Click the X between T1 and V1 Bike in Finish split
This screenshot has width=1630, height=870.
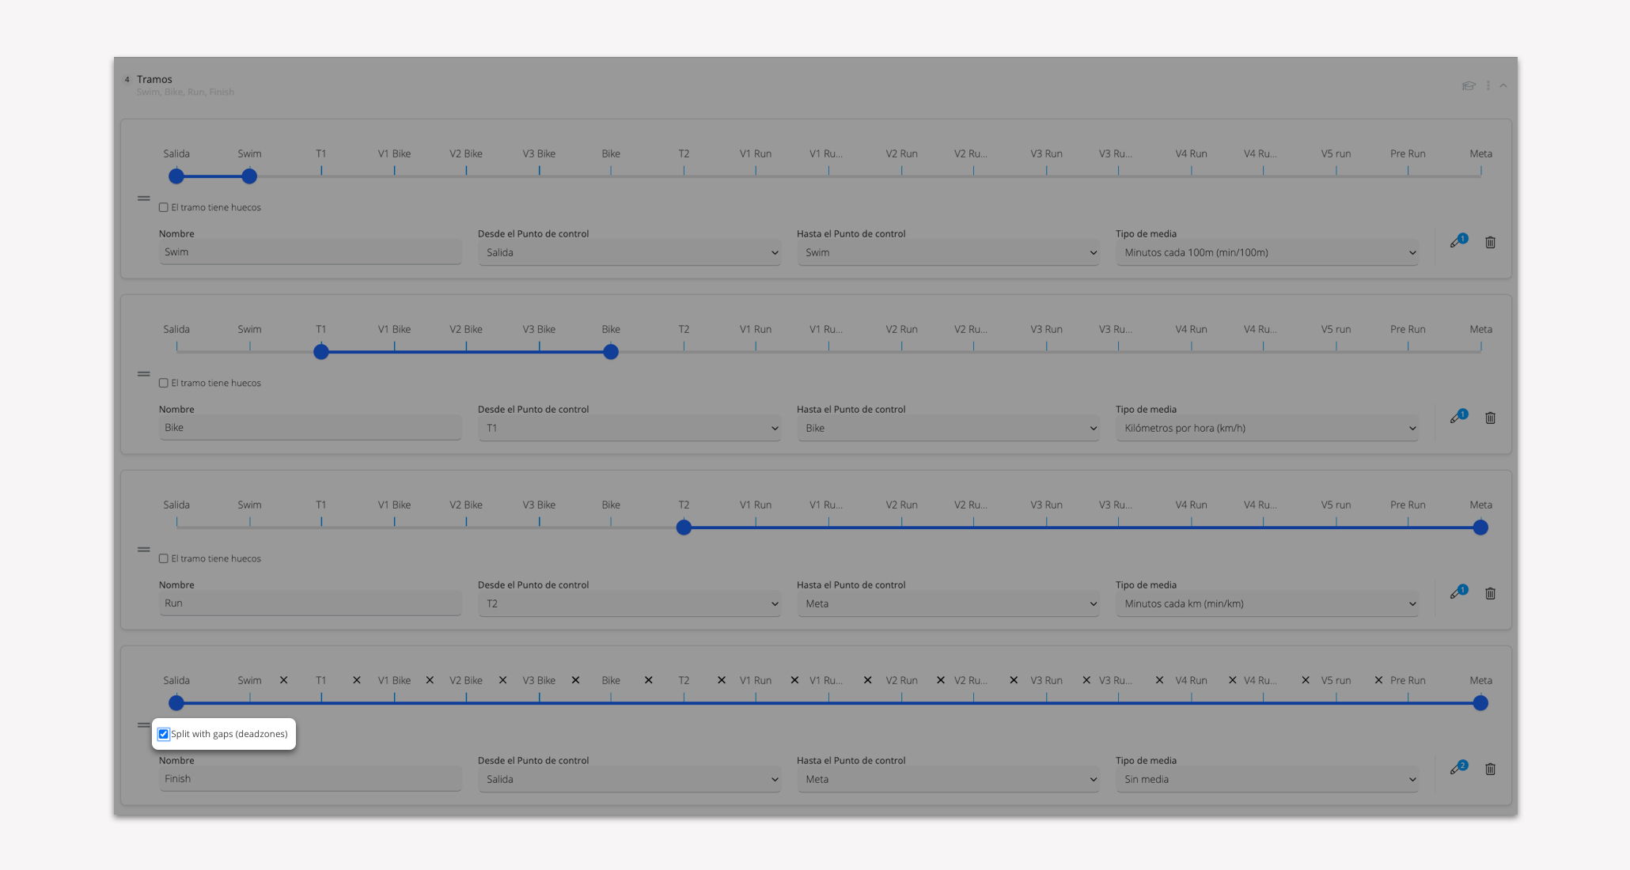pos(357,680)
